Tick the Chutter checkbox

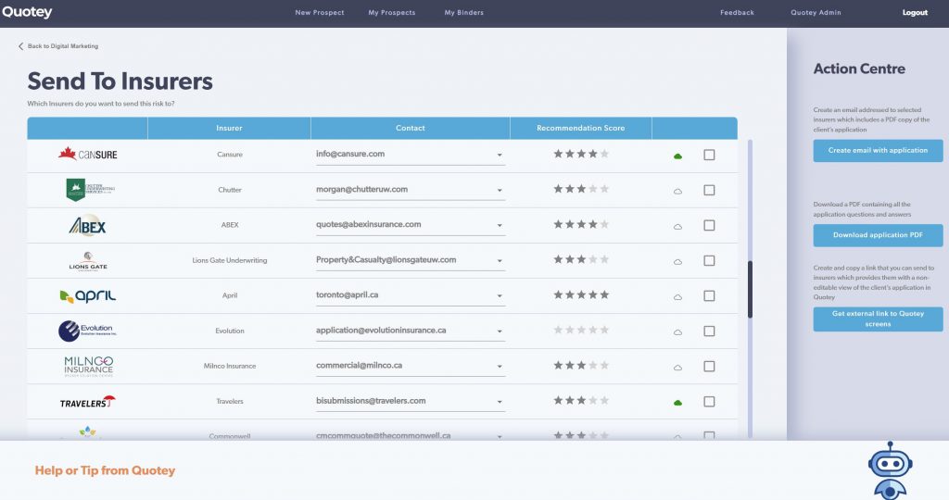709,190
